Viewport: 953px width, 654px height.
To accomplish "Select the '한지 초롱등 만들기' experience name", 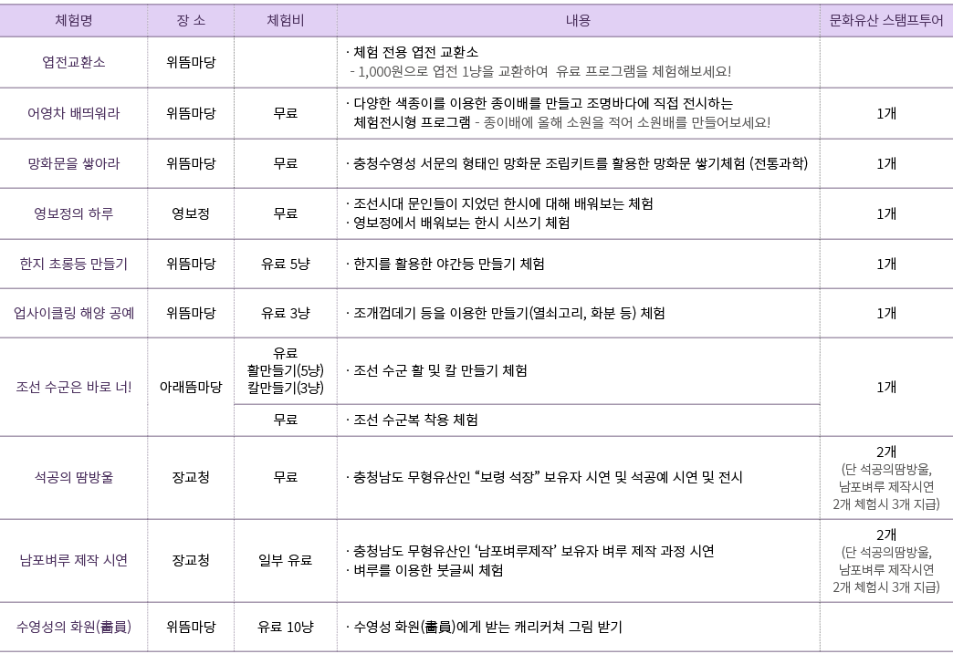I will (x=74, y=265).
